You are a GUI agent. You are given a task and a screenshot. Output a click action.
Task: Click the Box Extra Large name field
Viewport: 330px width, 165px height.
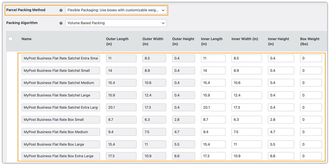(61, 156)
